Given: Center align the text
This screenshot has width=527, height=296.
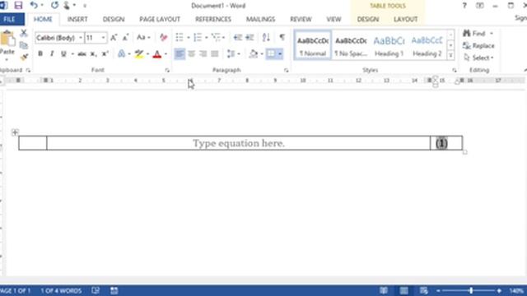Looking at the screenshot, I should (x=191, y=53).
